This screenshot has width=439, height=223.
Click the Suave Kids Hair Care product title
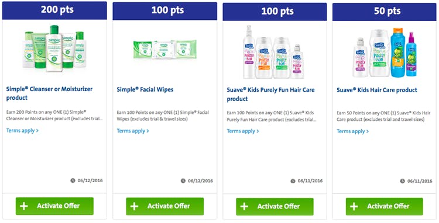point(377,90)
